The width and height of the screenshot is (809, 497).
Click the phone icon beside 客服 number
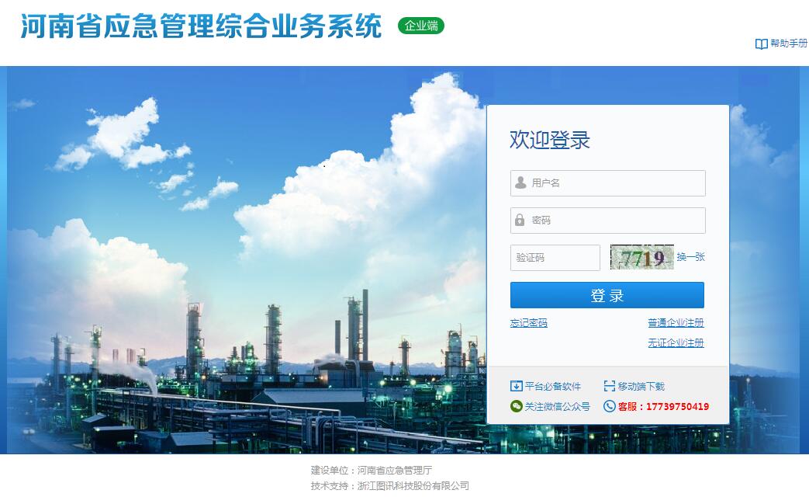click(x=610, y=406)
